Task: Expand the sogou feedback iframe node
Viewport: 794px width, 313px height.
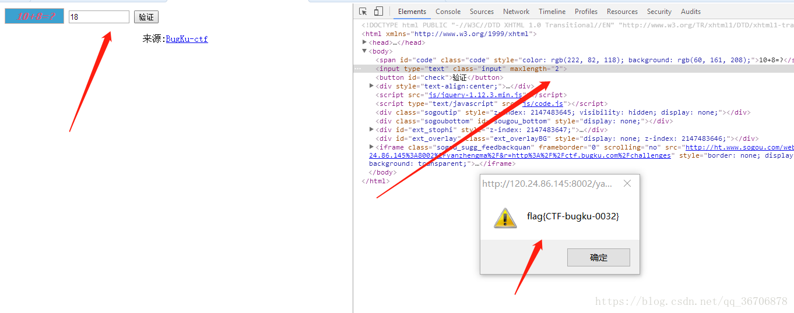Action: [372, 147]
